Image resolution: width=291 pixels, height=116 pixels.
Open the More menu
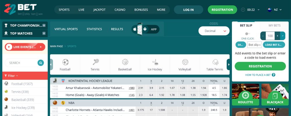click(x=161, y=10)
